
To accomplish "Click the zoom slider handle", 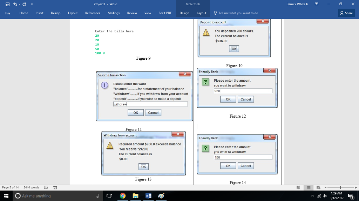I will 340,187.
